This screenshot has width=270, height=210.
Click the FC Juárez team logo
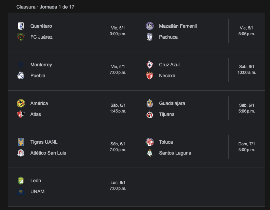point(21,37)
